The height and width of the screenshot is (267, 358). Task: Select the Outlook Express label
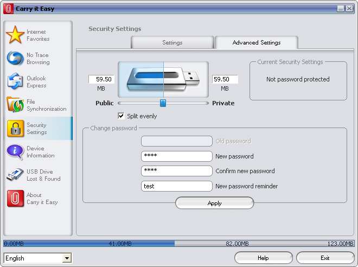(x=36, y=82)
